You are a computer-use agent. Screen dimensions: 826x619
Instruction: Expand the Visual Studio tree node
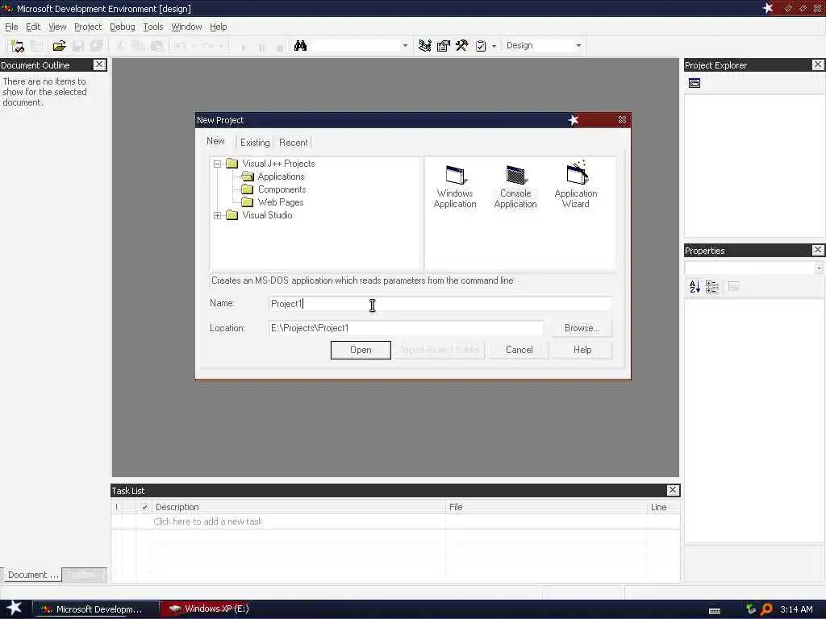click(x=218, y=215)
